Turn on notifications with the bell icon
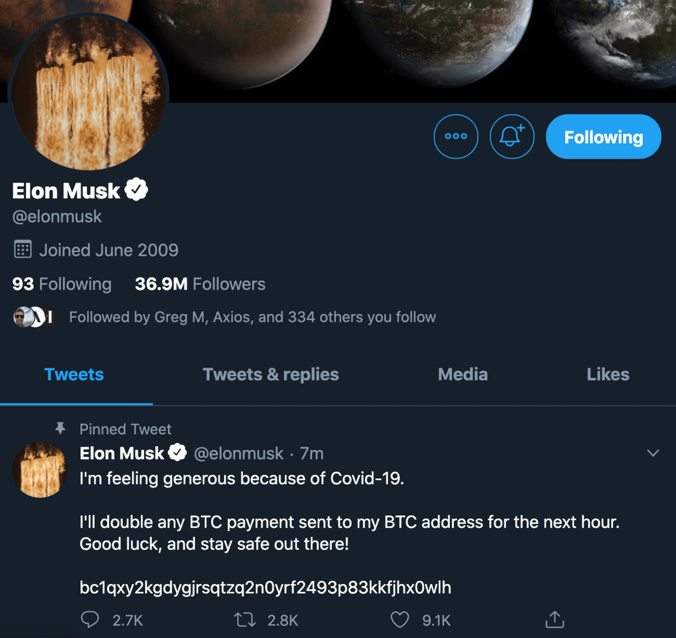The height and width of the screenshot is (638, 676). pyautogui.click(x=512, y=136)
